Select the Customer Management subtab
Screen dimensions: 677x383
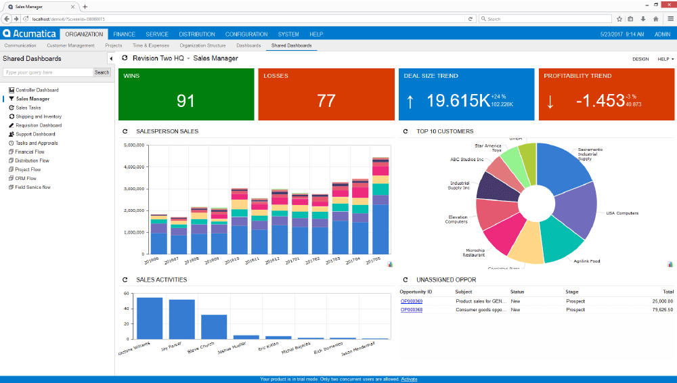(70, 45)
